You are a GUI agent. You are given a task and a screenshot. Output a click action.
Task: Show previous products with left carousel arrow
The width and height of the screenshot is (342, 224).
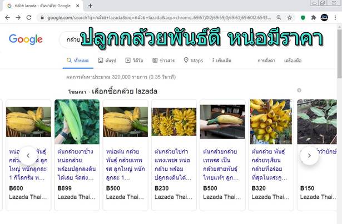tap(28, 156)
